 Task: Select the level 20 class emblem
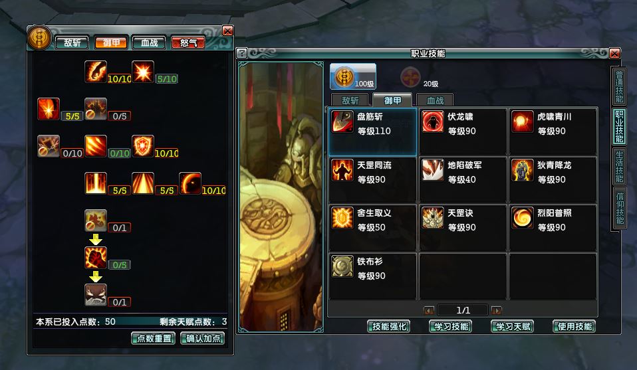click(411, 76)
